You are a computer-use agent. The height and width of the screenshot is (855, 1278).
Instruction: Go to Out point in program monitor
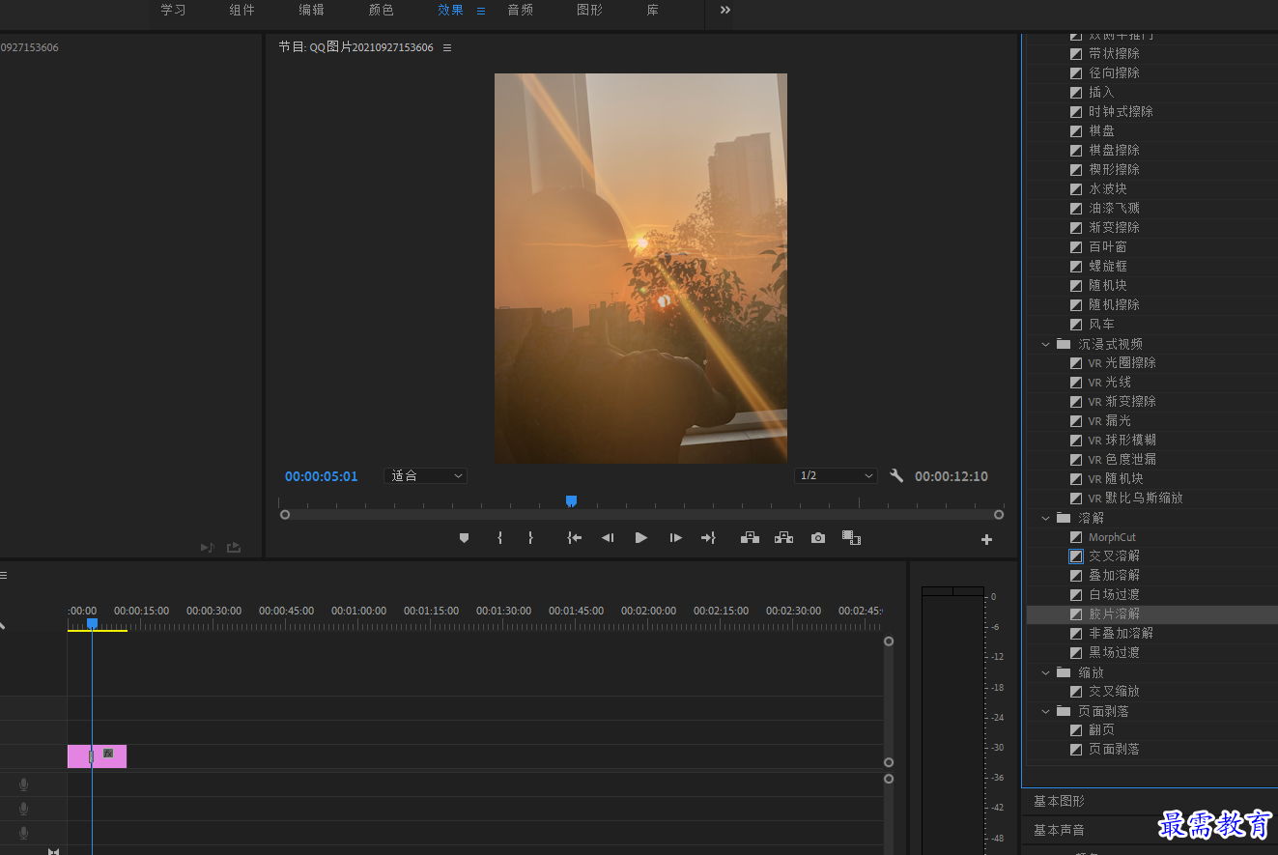(708, 538)
